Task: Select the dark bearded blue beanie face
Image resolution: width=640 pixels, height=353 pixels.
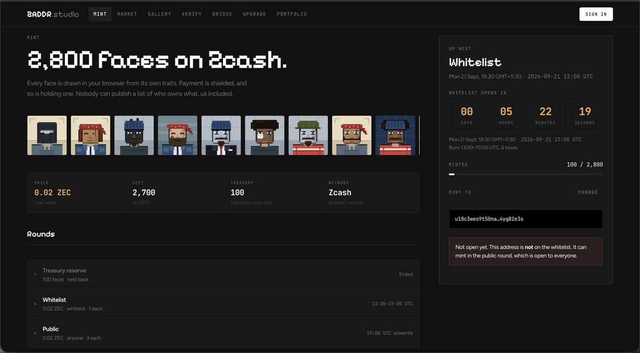Action: (134, 135)
